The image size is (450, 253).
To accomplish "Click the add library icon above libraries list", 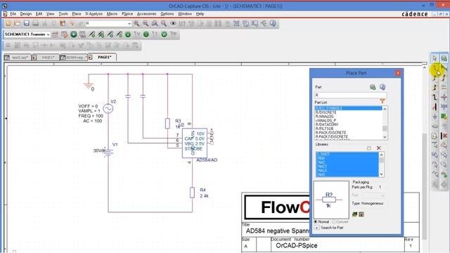I will tap(369, 148).
